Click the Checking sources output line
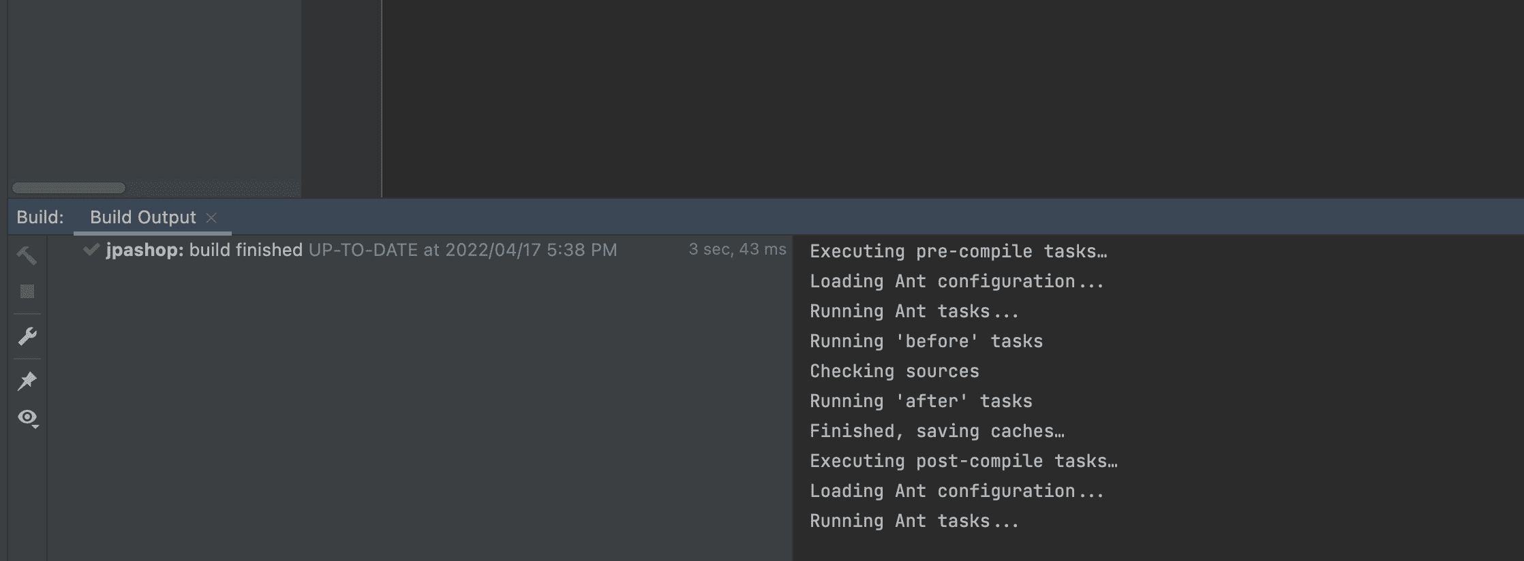This screenshot has width=1524, height=561. click(894, 371)
